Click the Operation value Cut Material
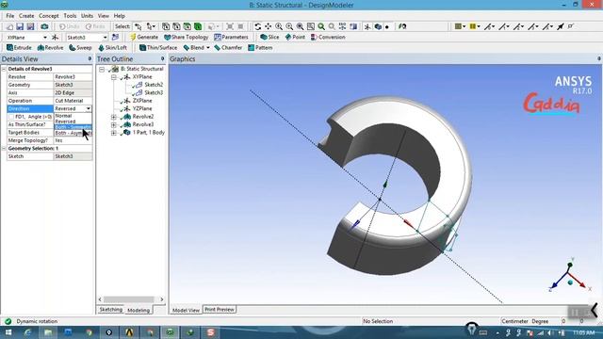Viewport: 603px width, 339px height. pos(73,101)
